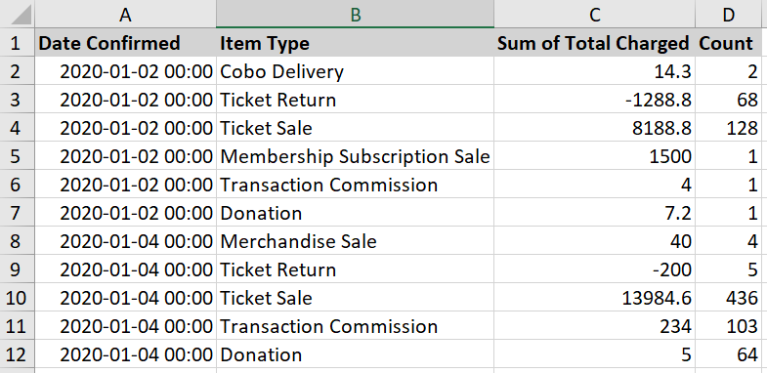Select row 10 header
767x373 pixels.
pyautogui.click(x=18, y=298)
